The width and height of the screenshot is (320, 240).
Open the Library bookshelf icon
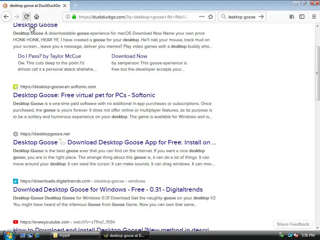[292, 17]
